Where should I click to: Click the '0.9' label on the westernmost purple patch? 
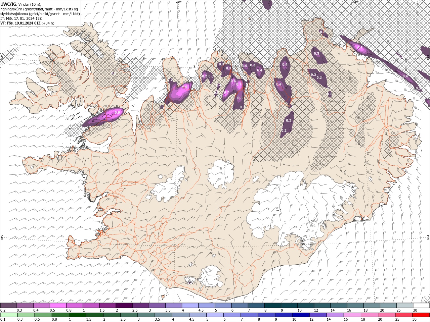(x=117, y=112)
